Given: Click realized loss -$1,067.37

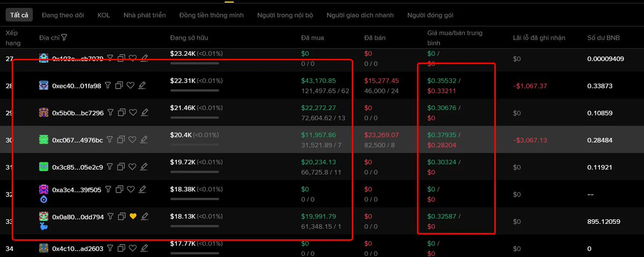Looking at the screenshot, I should coord(530,86).
